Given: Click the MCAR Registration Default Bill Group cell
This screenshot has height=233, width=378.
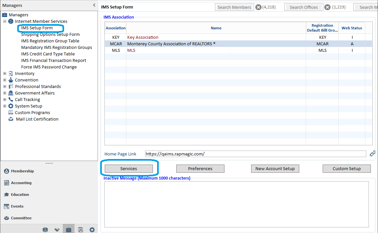Looking at the screenshot, I should pyautogui.click(x=323, y=44).
